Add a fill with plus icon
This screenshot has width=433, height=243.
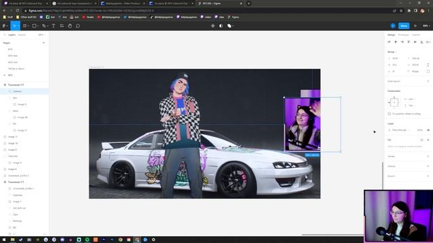(x=428, y=140)
